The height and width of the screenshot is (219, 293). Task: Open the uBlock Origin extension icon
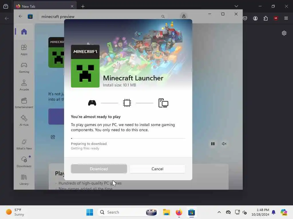276,18
